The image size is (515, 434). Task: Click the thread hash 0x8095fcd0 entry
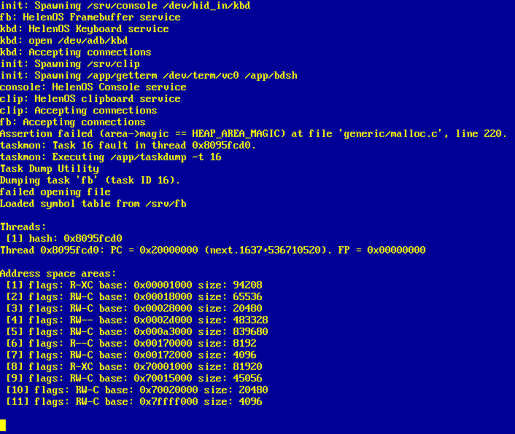[x=64, y=239]
